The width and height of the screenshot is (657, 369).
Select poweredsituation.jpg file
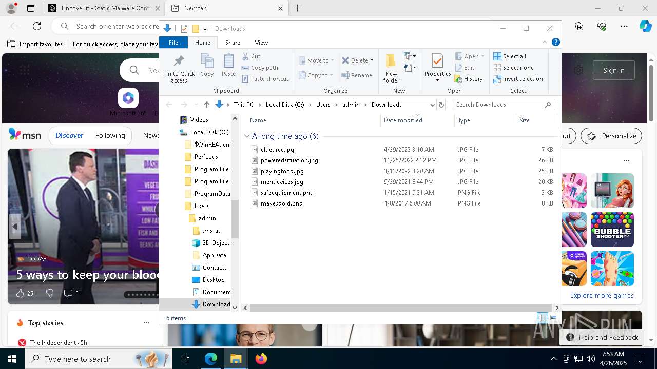click(289, 160)
